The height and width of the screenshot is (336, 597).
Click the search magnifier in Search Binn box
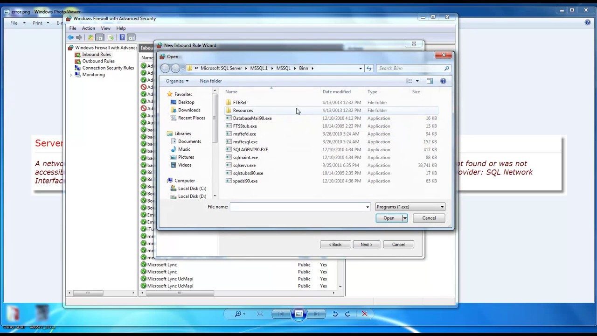[446, 69]
